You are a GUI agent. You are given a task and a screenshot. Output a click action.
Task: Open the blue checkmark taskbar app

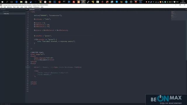31,2
